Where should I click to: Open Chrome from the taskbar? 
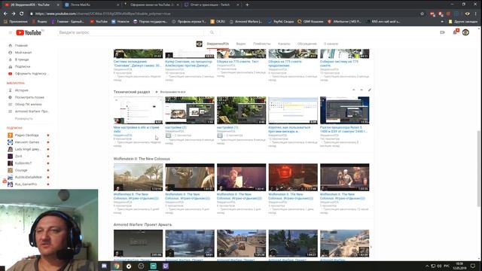117,266
